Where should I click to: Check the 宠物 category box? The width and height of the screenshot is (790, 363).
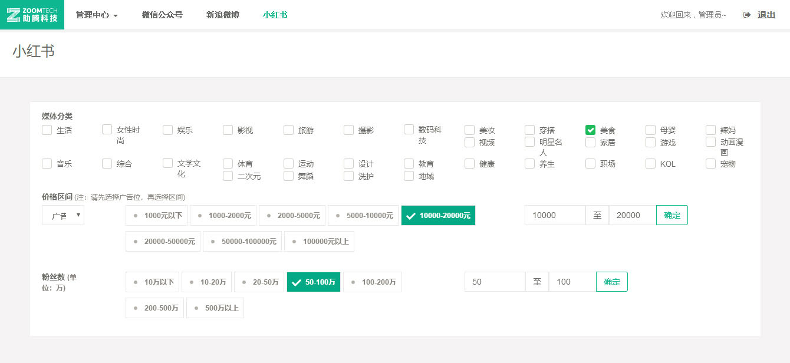pyautogui.click(x=710, y=163)
